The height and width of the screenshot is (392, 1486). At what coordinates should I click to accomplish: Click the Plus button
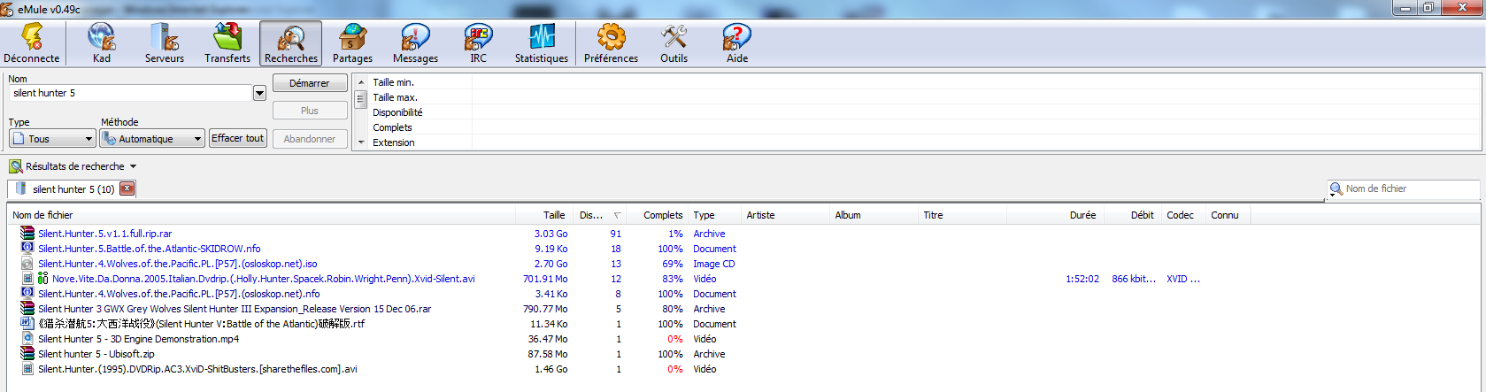tap(309, 111)
